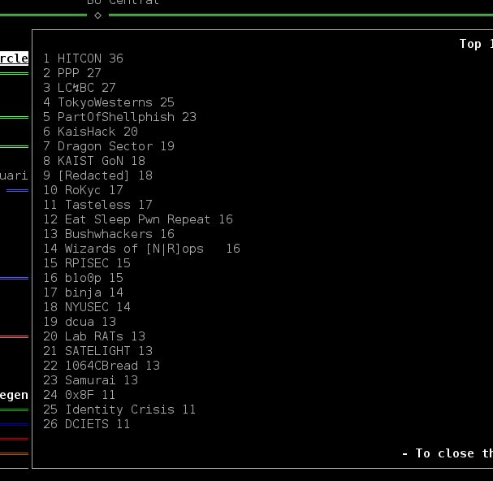This screenshot has width=493, height=481.
Task: Click the highlighted 'rcle' item behind the popup
Action: click(14, 58)
